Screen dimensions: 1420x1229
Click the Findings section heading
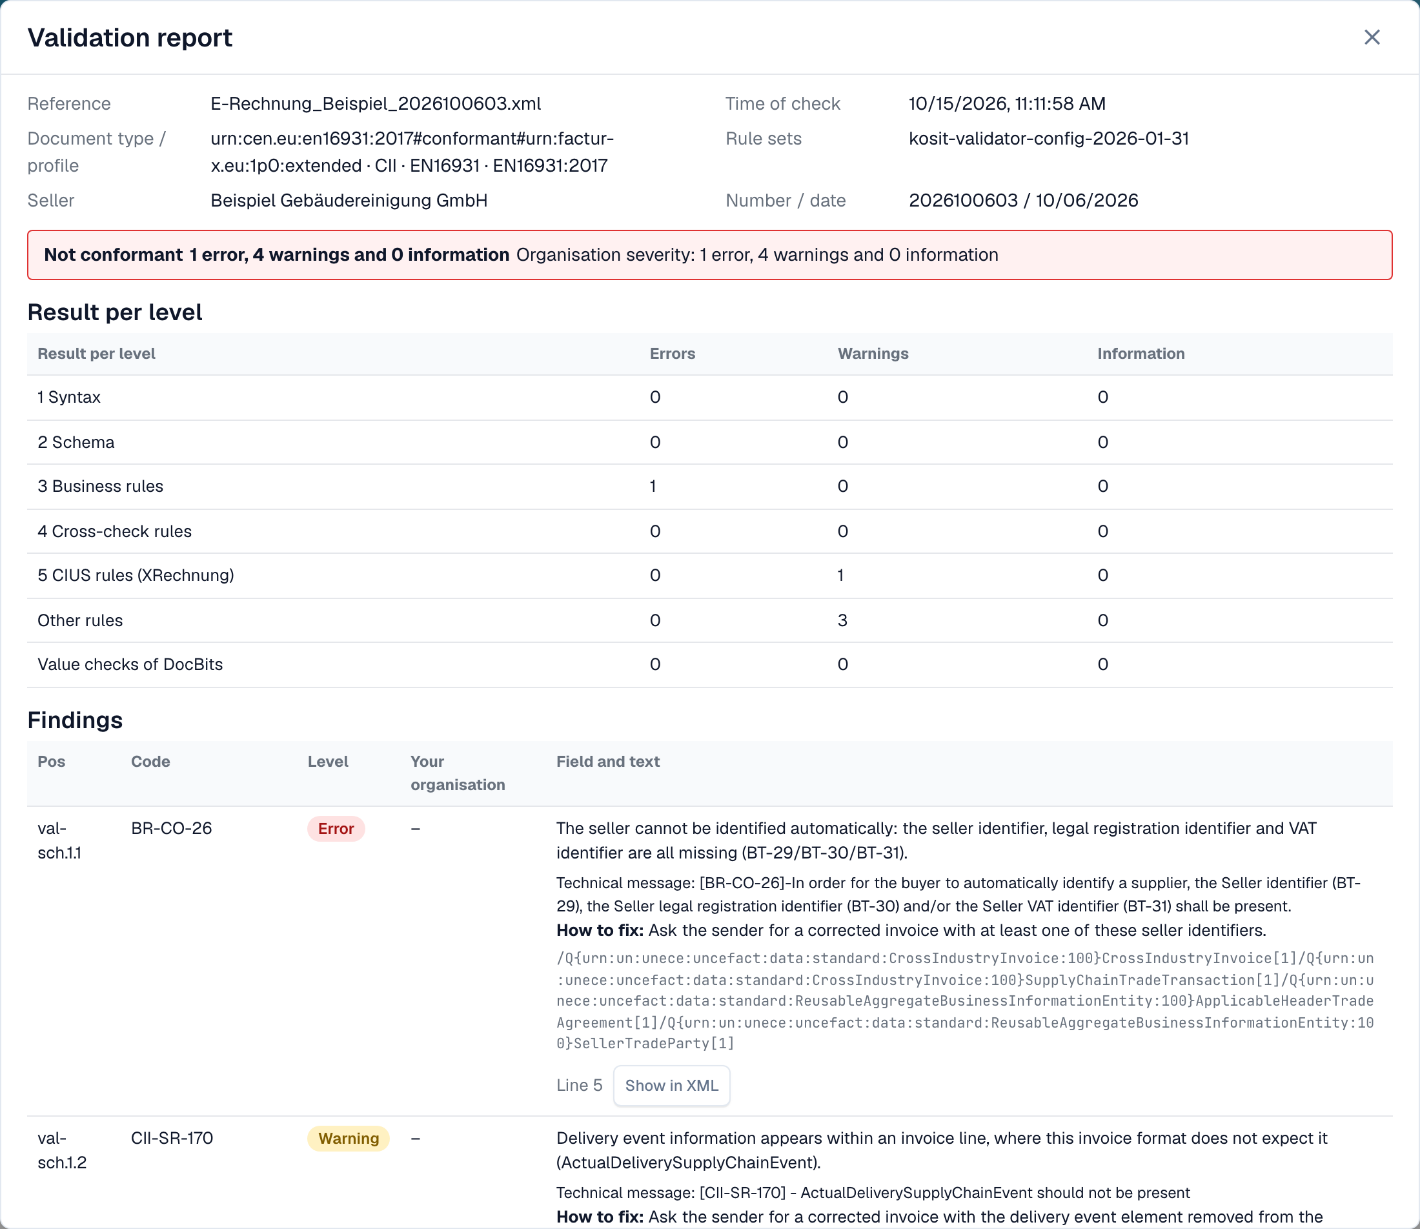coord(75,720)
